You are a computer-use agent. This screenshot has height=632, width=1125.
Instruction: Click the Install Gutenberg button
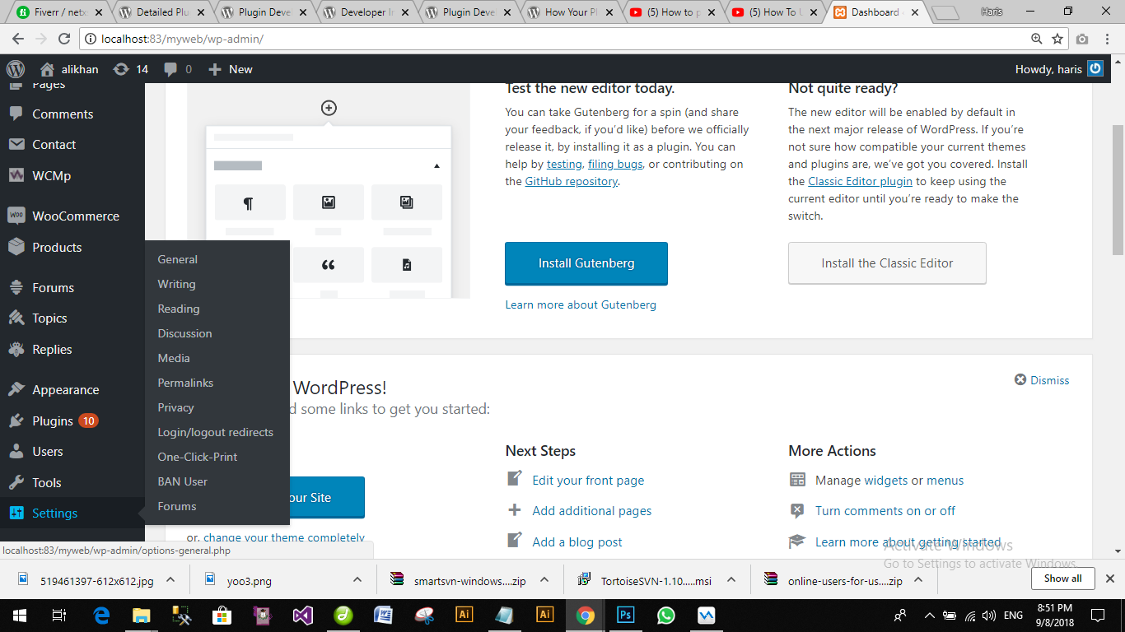586,263
